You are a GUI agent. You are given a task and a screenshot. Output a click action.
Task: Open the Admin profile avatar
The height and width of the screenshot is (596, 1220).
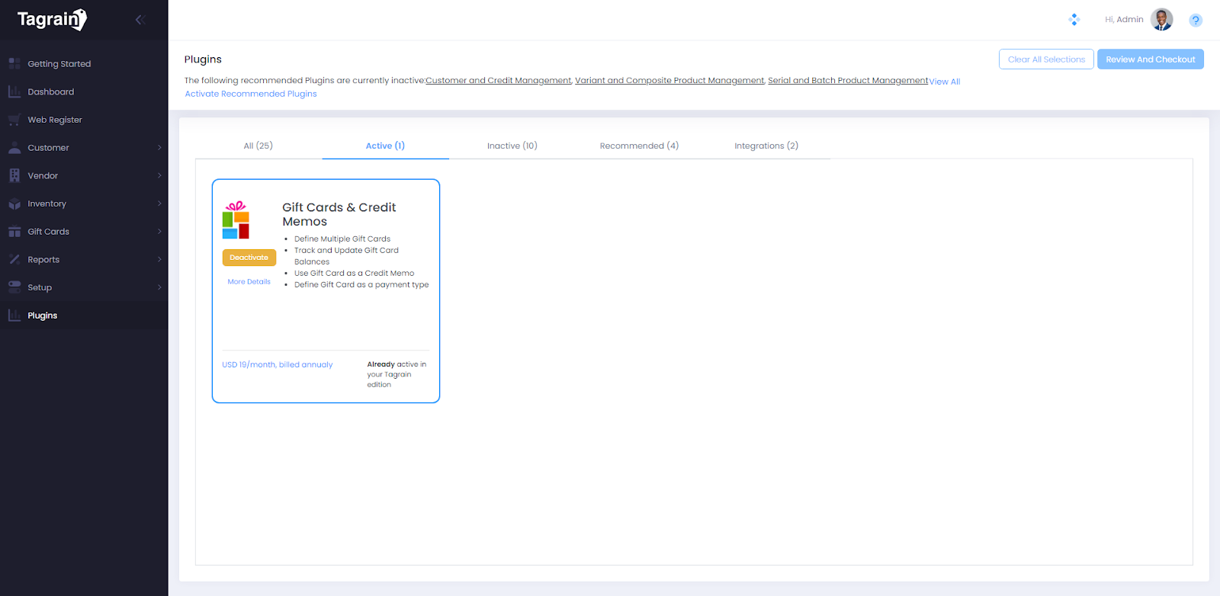tap(1162, 20)
